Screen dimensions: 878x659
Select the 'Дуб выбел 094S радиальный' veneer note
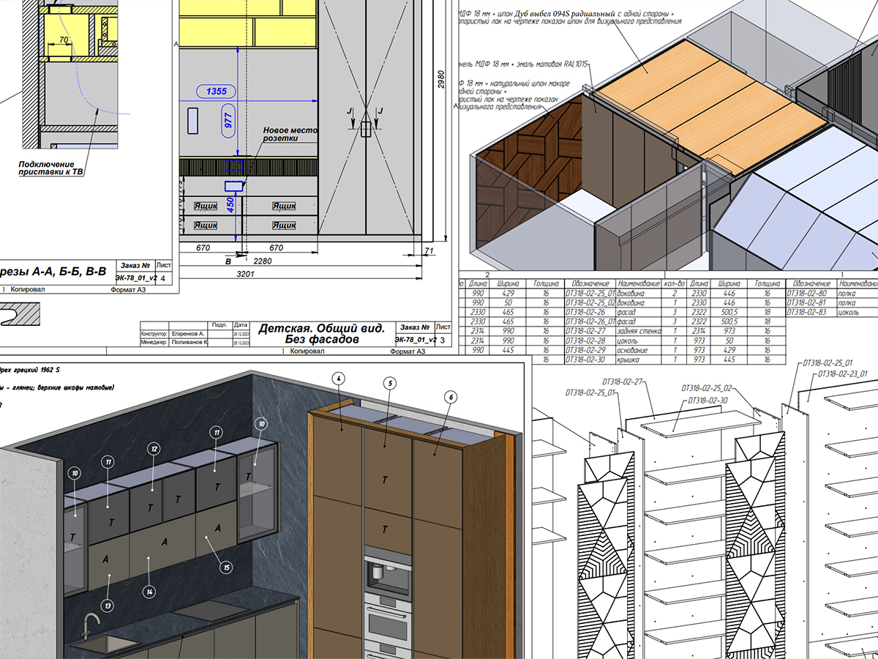(x=565, y=12)
